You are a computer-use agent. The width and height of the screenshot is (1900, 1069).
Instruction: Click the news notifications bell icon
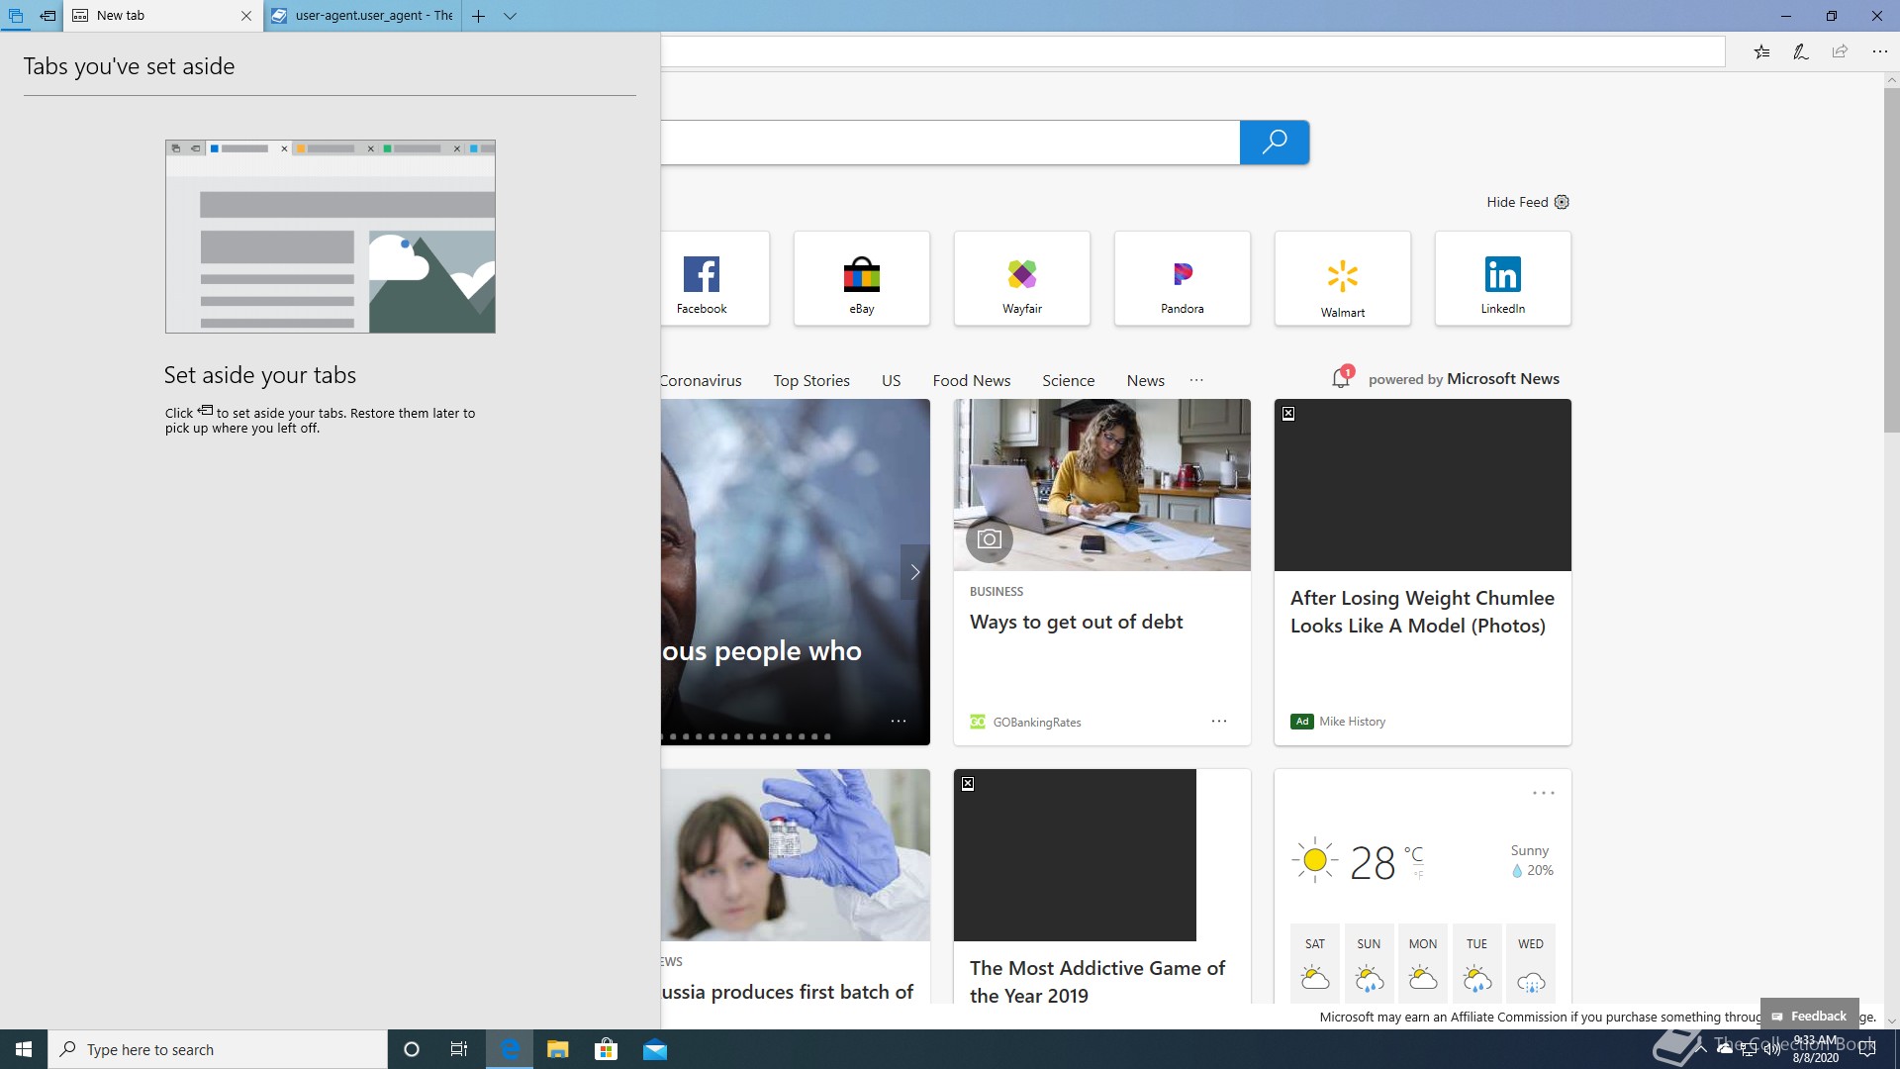click(1342, 378)
